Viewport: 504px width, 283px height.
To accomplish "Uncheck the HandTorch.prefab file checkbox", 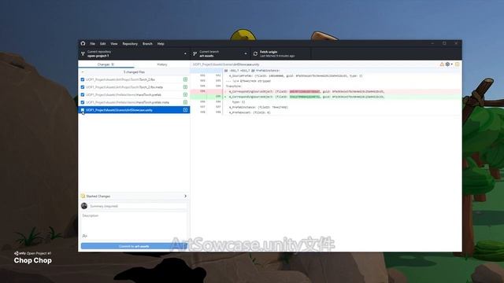I will (83, 94).
